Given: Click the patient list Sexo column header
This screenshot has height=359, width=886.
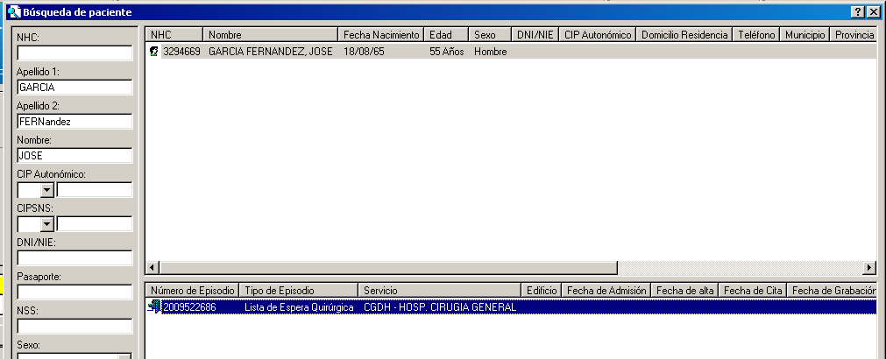Looking at the screenshot, I should click(489, 35).
